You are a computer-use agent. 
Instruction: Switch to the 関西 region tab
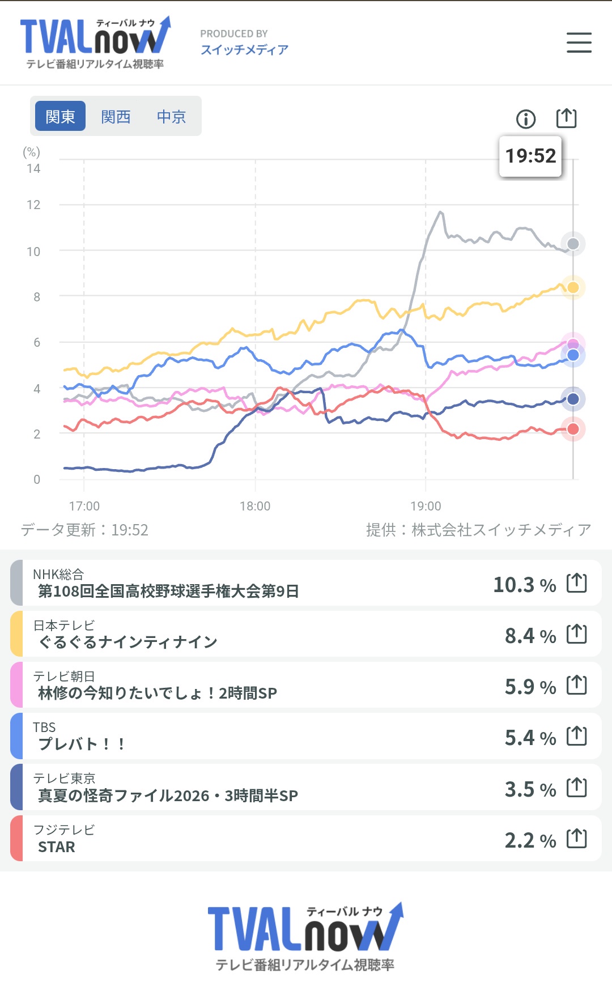(116, 116)
